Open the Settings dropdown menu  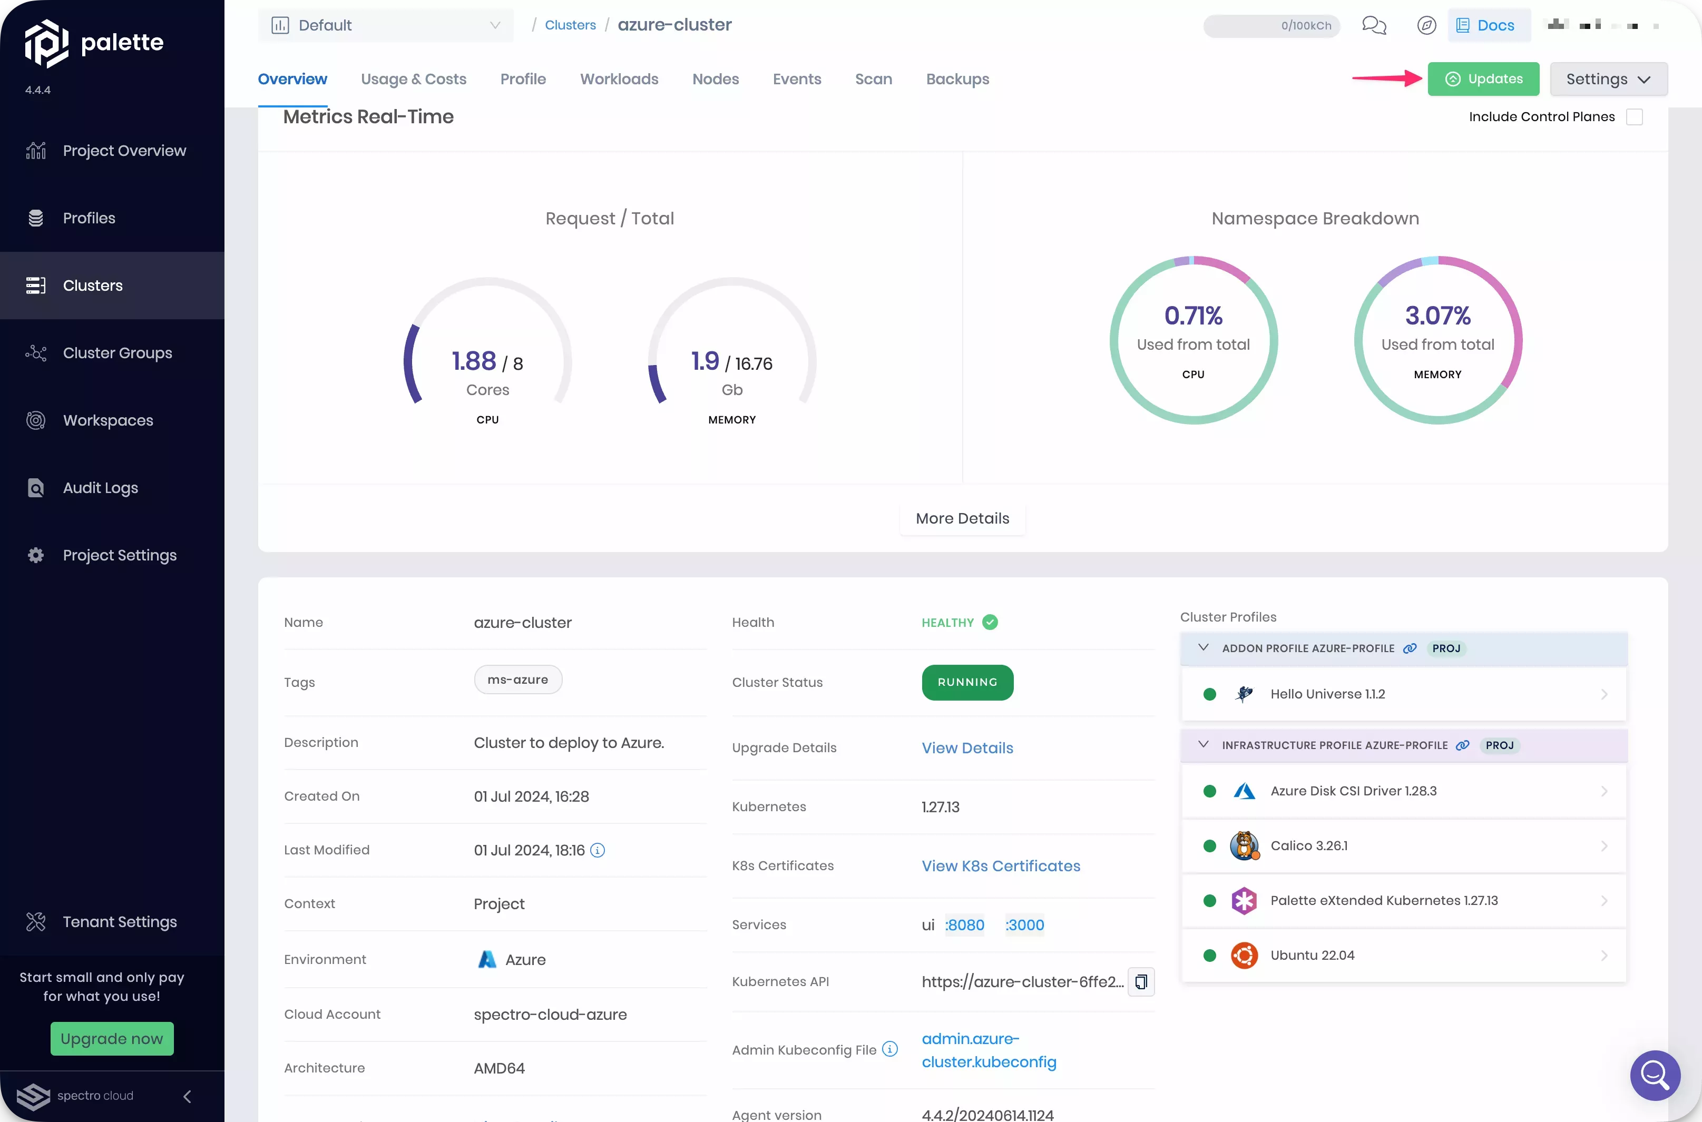(x=1608, y=78)
